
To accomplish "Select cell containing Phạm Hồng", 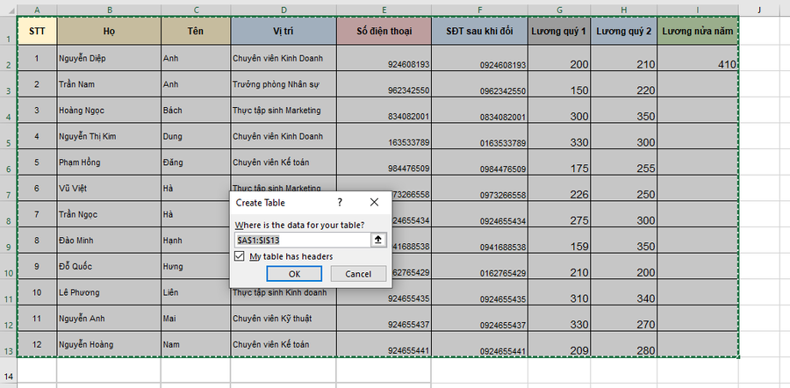I will click(x=110, y=162).
